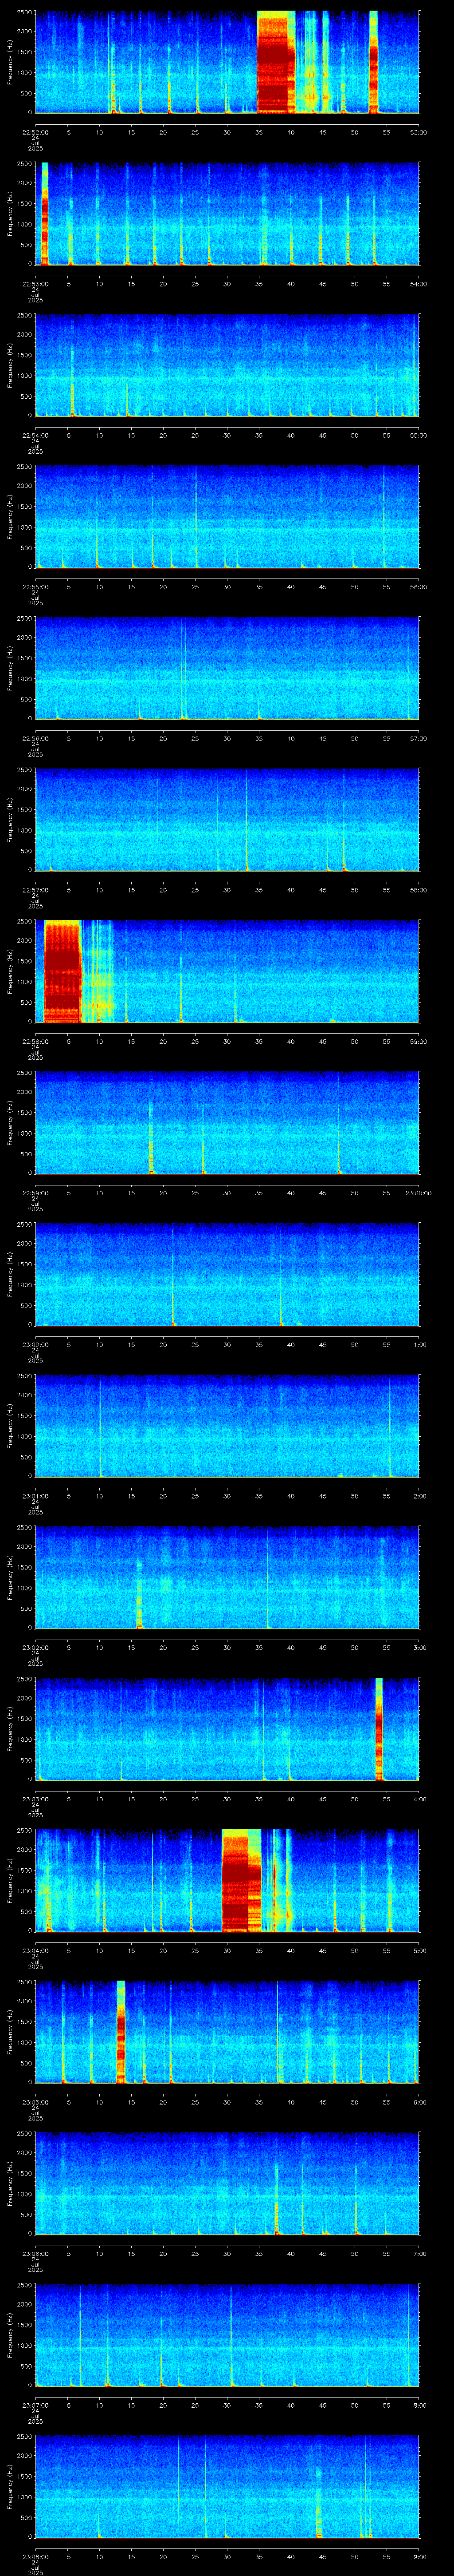Select the '22:56:00' time axis label
This screenshot has width=454, height=2576.
click(35, 738)
